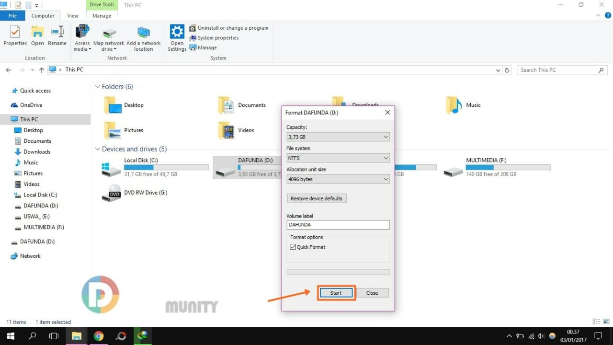Click the Refresh button beside address bar
The image size is (613, 345).
tap(507, 70)
